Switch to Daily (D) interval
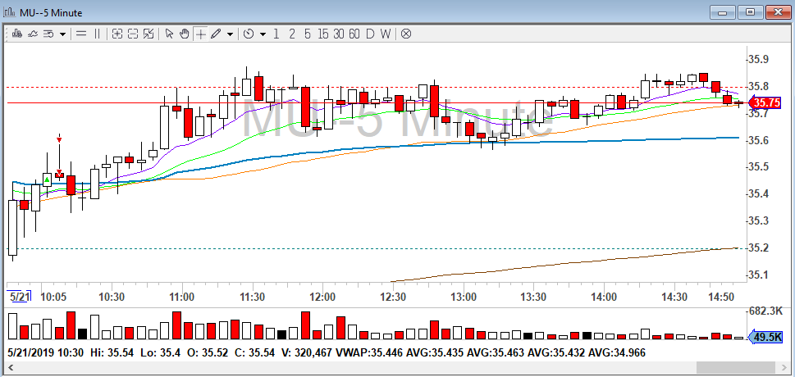The width and height of the screenshot is (795, 377). (370, 34)
